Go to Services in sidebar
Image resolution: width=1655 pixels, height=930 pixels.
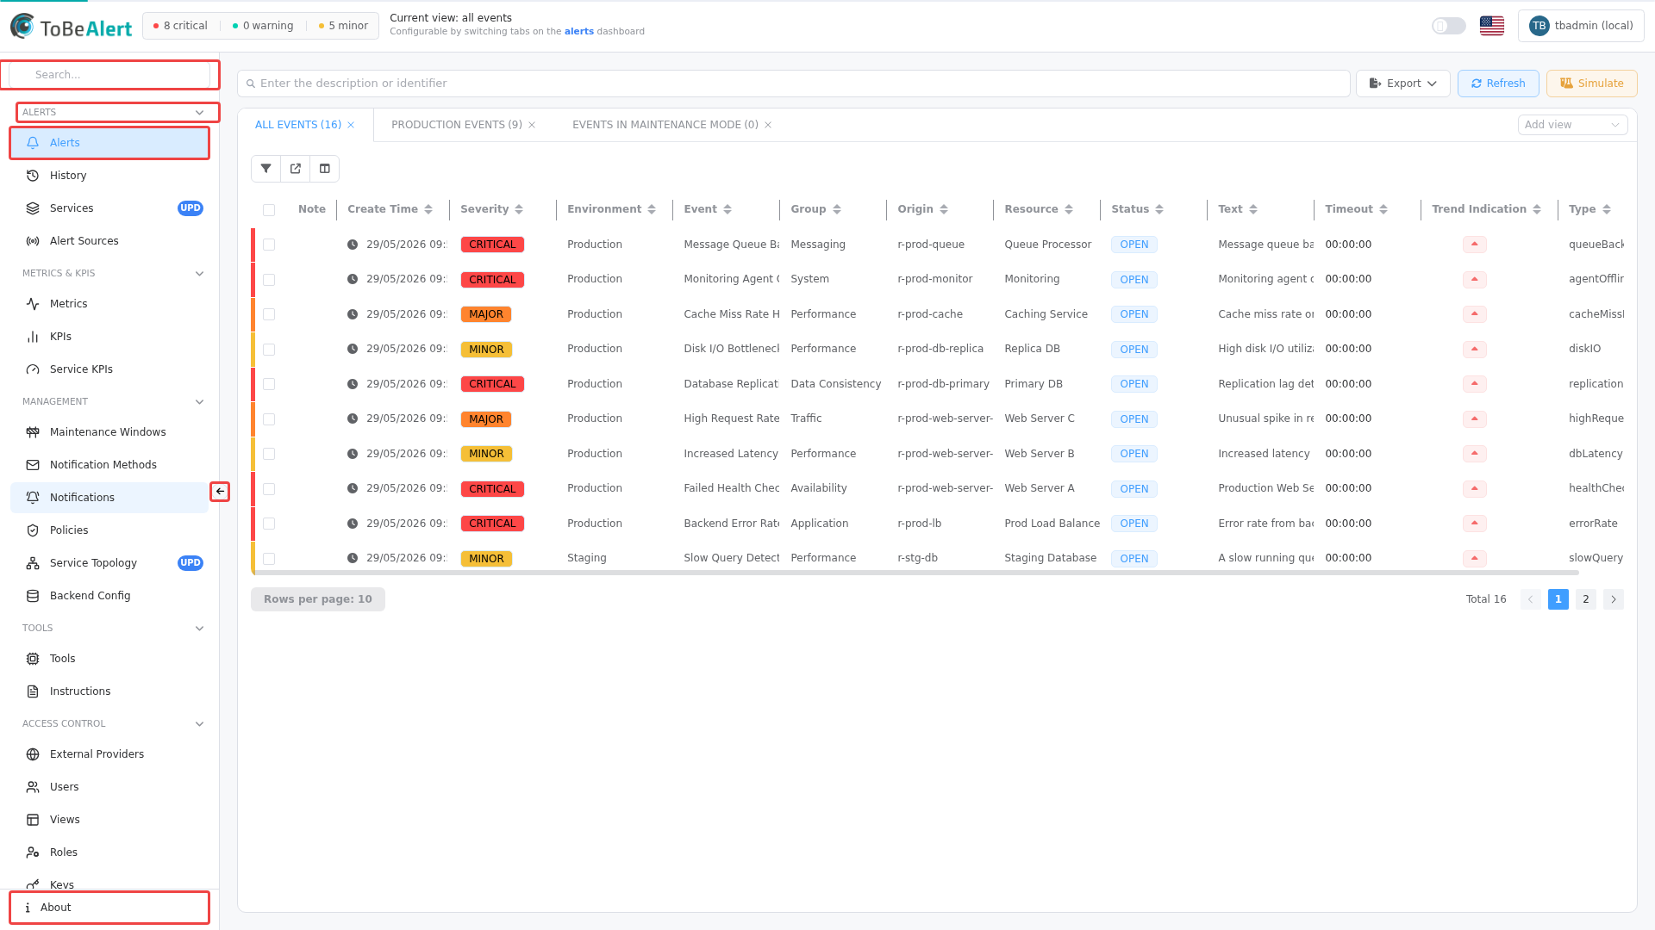[109, 208]
